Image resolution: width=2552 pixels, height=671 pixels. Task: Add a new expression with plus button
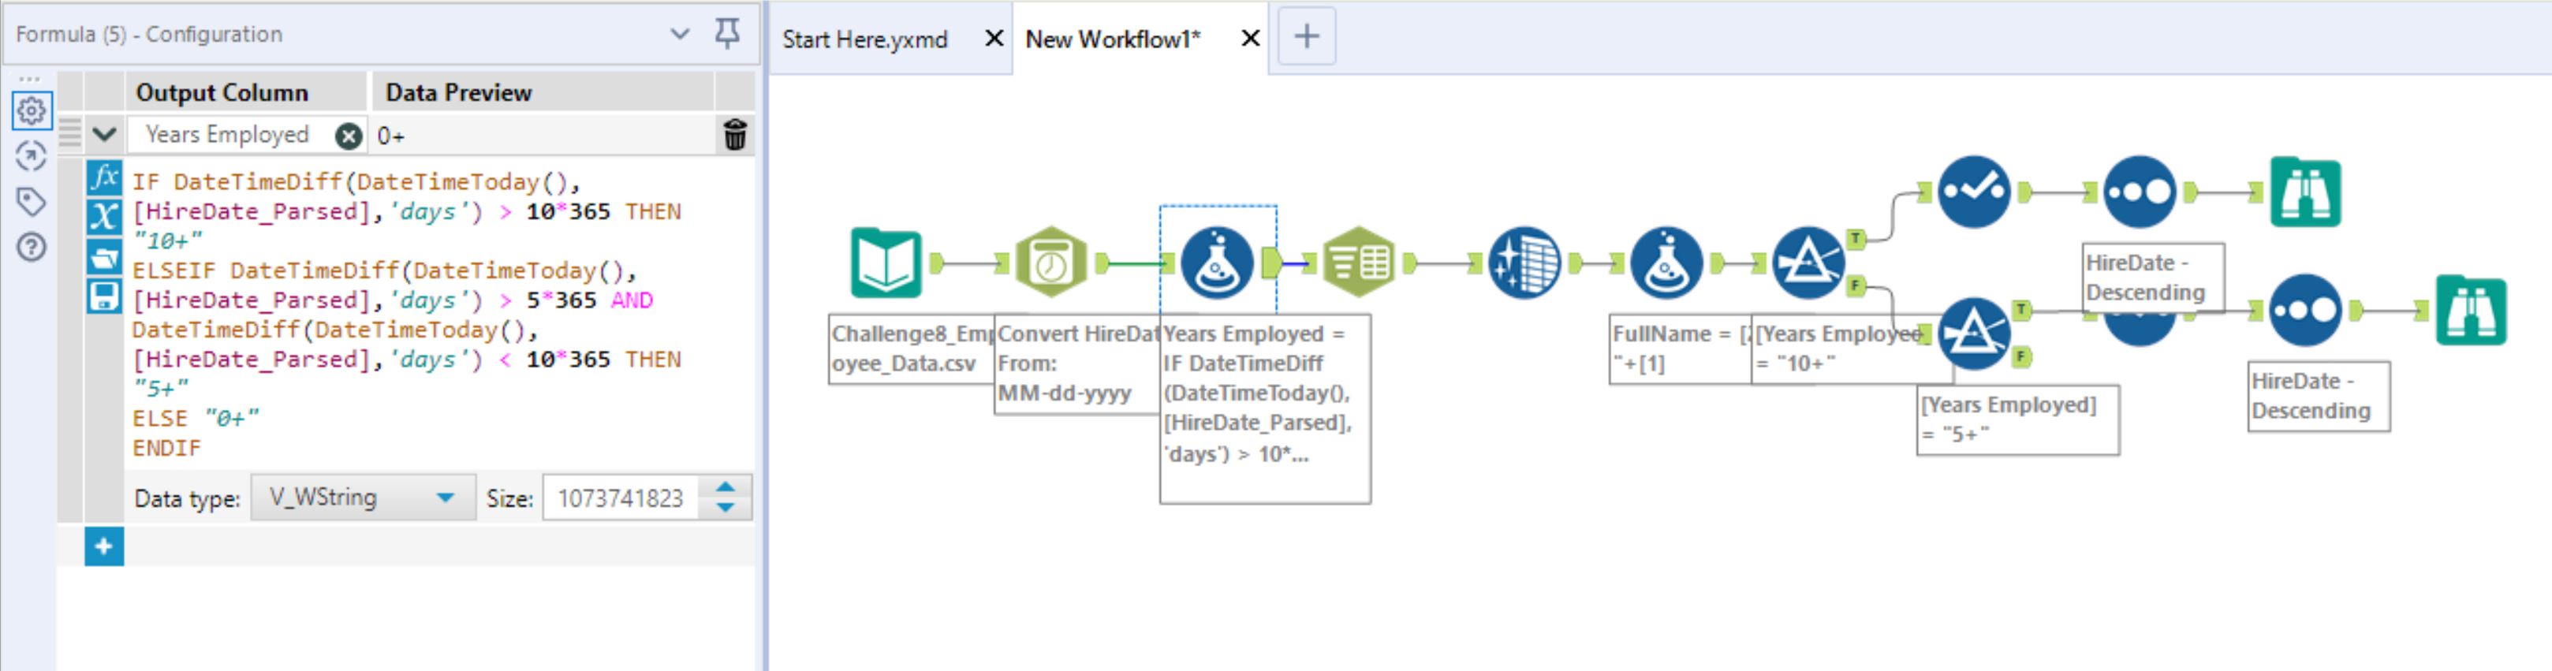[104, 546]
